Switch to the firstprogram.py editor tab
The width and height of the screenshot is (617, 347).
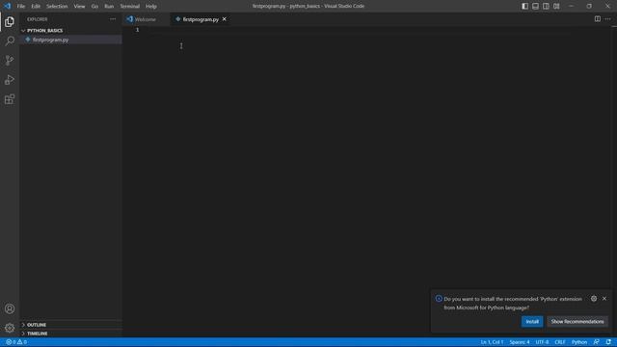pos(201,19)
